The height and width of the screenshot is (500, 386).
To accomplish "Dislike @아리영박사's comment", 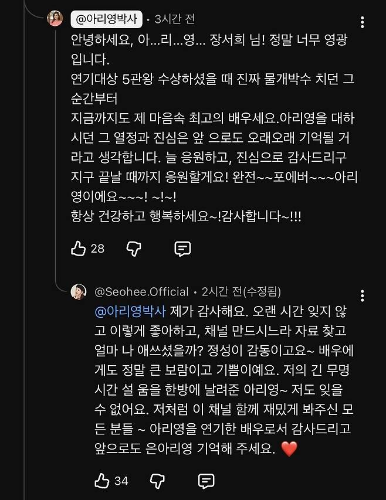I will (136, 248).
